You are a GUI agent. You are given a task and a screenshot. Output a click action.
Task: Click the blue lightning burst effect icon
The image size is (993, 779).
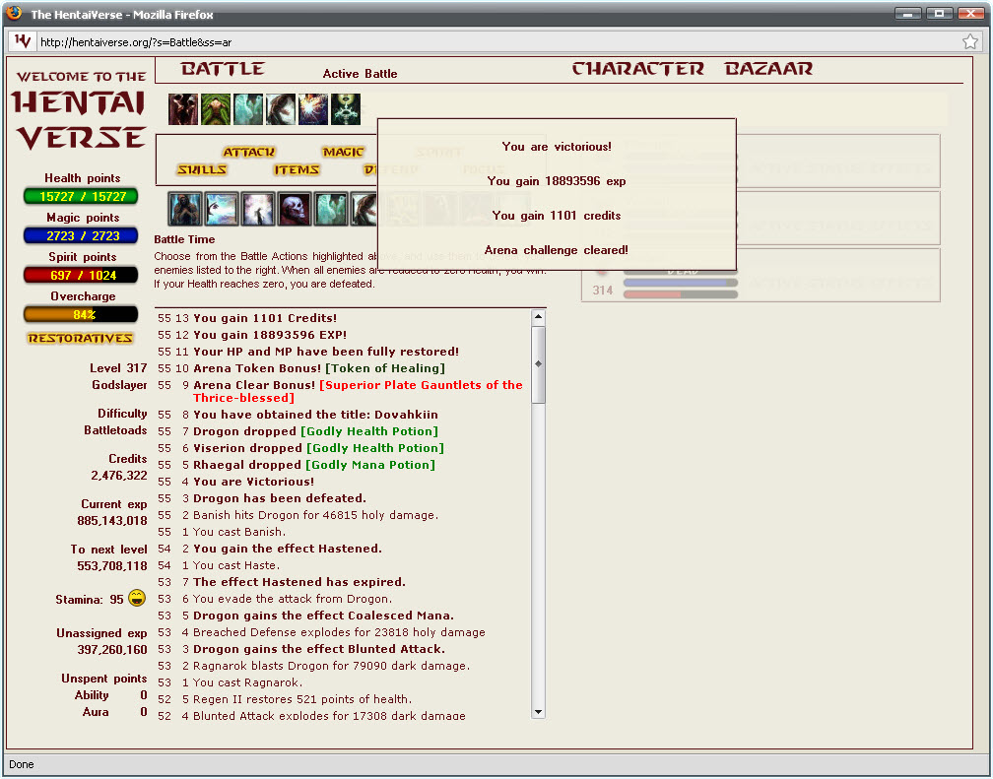click(313, 109)
